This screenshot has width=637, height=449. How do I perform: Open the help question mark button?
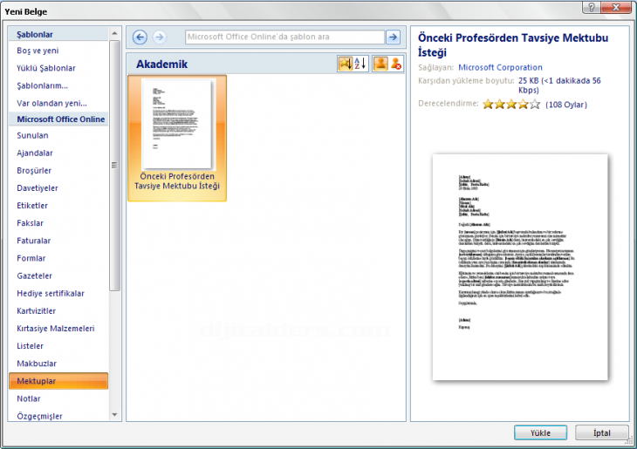tap(592, 7)
